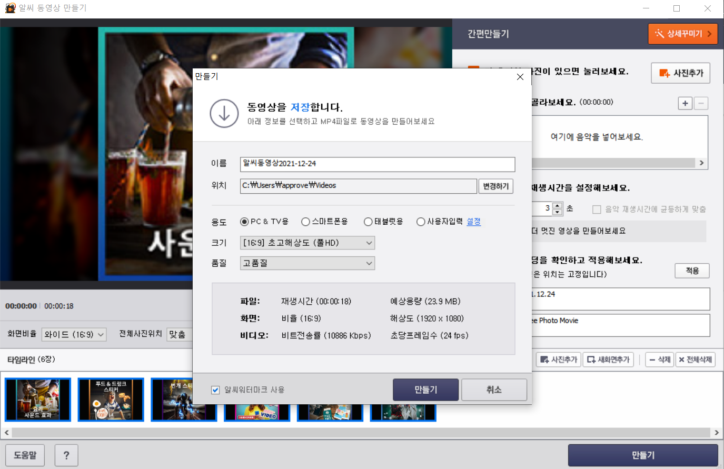724x469 pixels.
Task: Select the 스마트폰용 radio option
Action: (x=324, y=222)
